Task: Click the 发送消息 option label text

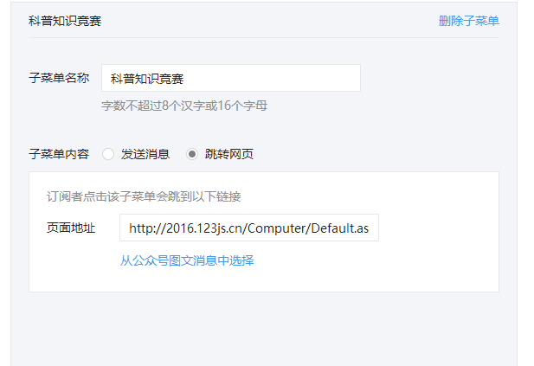Action: tap(145, 154)
